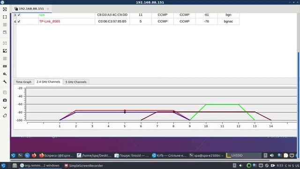Open the Еспресо Firefox window in remote taskbar
Image resolution: width=300 pixels, height=169 pixels.
tap(56, 155)
